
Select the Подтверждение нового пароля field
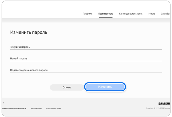tap(86, 70)
